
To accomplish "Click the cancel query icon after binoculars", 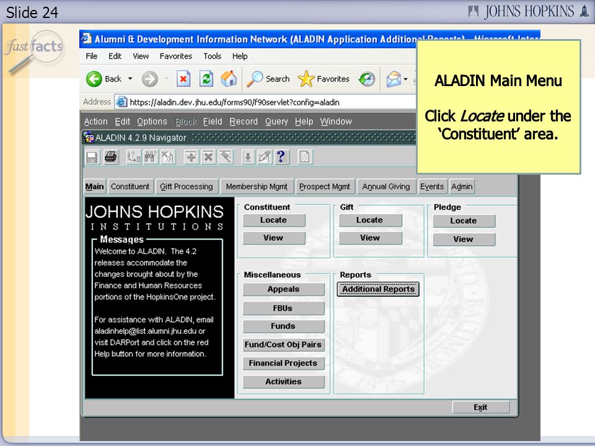I will pos(167,157).
